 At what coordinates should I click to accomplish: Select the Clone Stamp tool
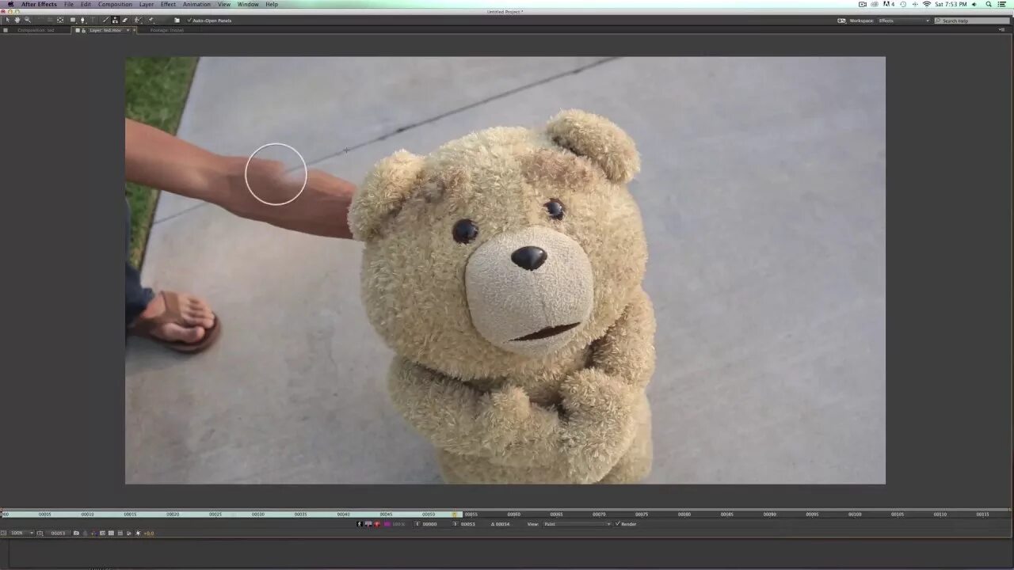pos(115,20)
